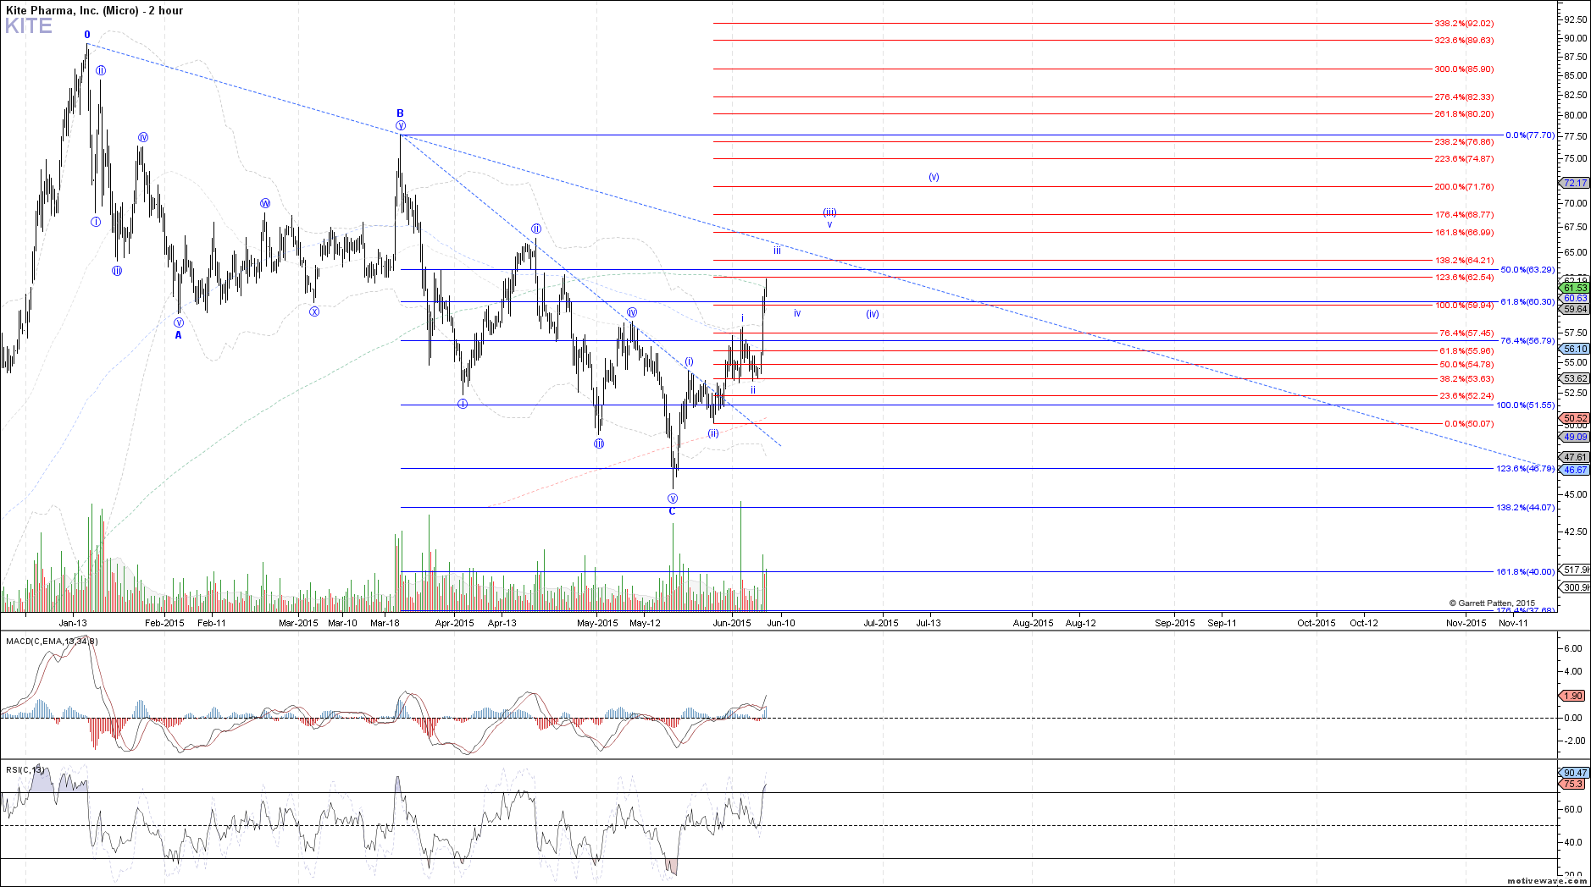Select the 'Oct-12' date axis label
This screenshot has width=1591, height=887.
(x=1364, y=624)
